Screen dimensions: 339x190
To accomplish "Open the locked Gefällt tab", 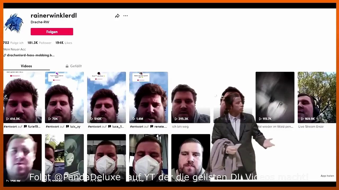I will point(74,66).
